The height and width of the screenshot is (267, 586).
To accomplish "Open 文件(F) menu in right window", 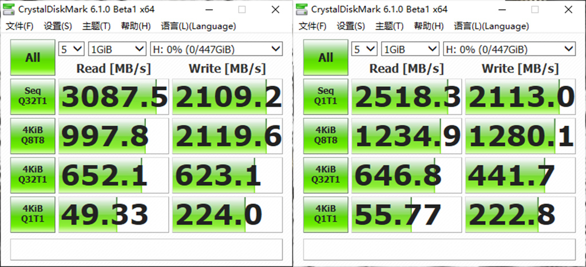I will click(313, 26).
